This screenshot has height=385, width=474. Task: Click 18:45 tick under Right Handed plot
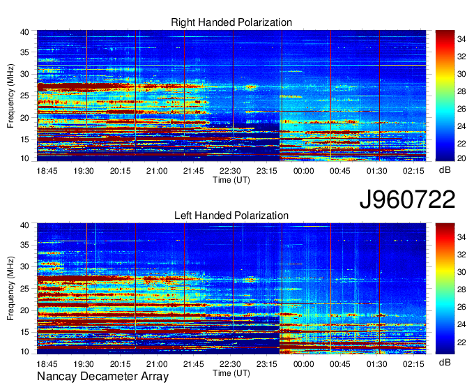pyautogui.click(x=47, y=171)
